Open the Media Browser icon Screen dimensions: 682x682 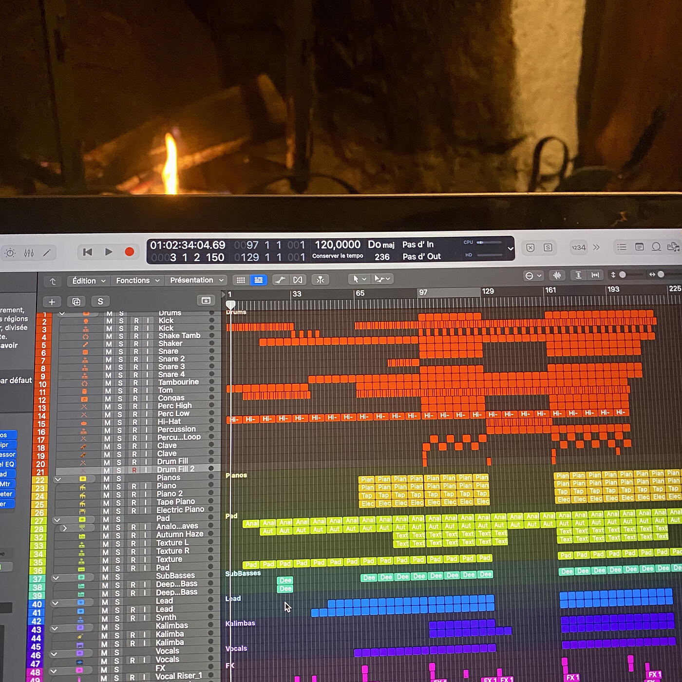tap(673, 247)
